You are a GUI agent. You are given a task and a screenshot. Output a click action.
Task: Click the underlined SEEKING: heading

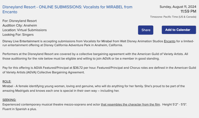[x=9, y=100]
